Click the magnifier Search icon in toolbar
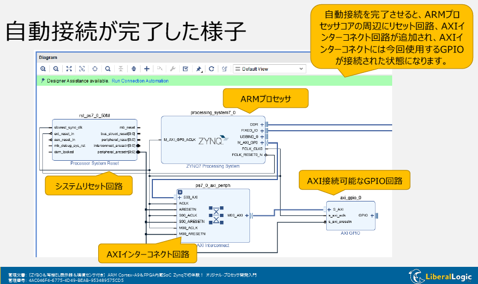The image size is (478, 284). (108, 69)
